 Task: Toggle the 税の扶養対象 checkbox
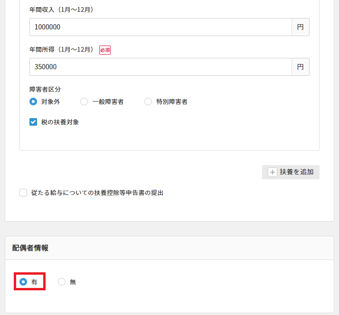coord(33,122)
